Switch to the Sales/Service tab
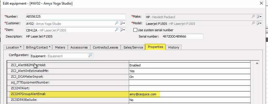The width and height of the screenshot is (268, 104). (x=133, y=47)
